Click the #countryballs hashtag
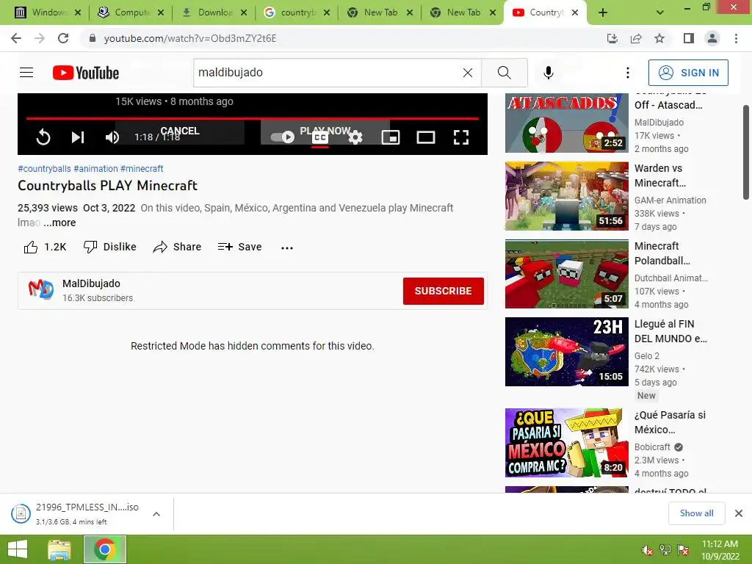 coord(44,169)
